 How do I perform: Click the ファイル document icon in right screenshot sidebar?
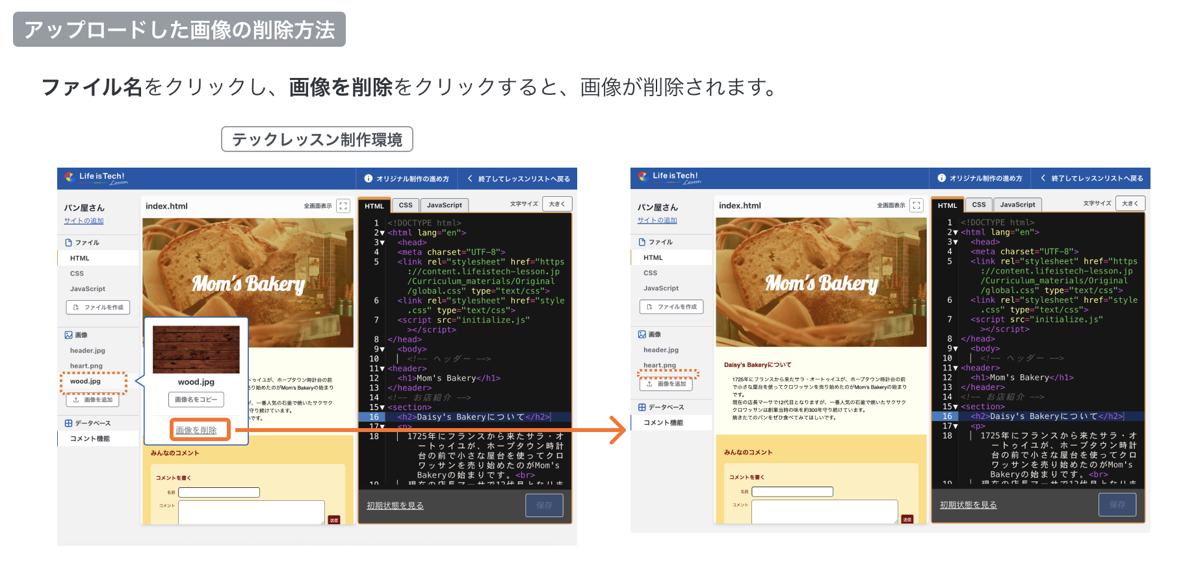[x=642, y=242]
